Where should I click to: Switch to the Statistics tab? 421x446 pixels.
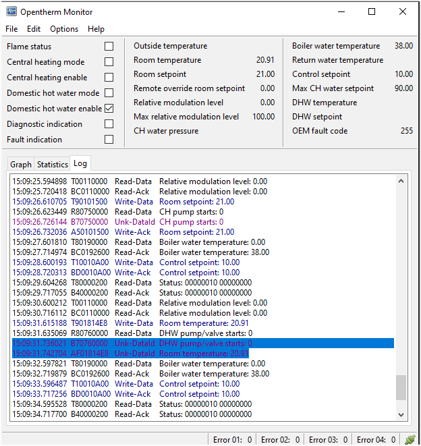(x=53, y=165)
